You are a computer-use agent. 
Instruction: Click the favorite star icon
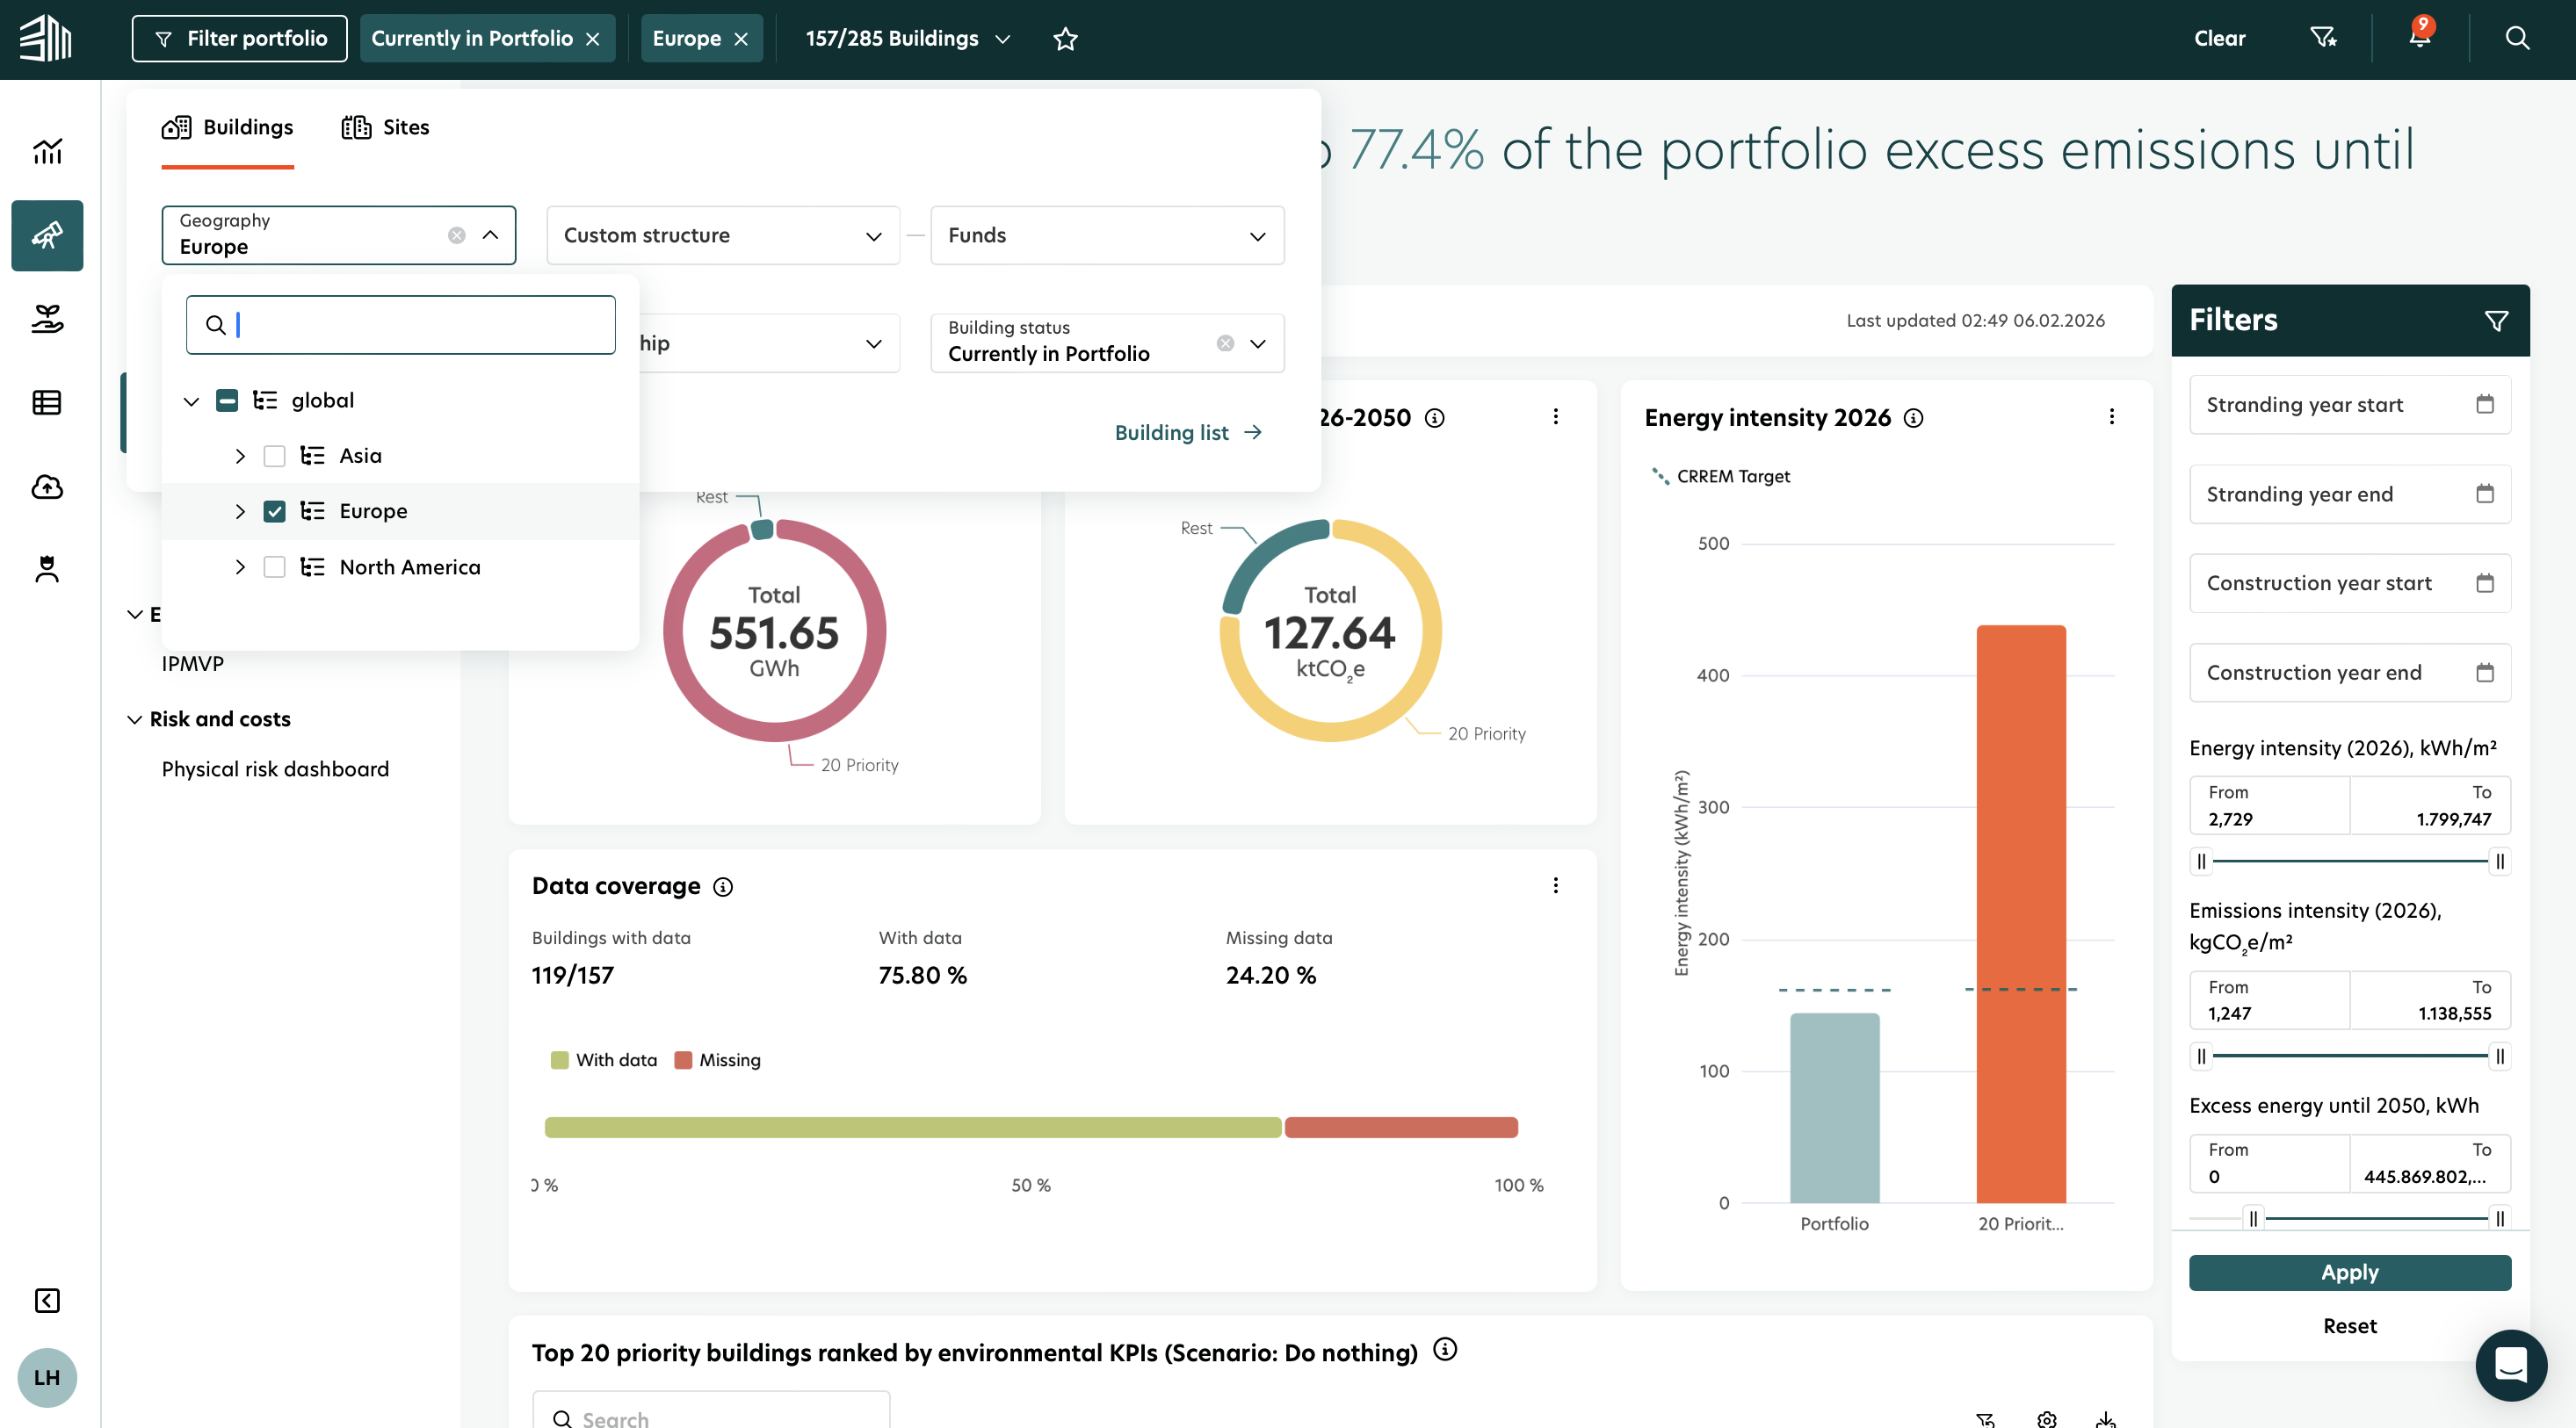[1065, 39]
